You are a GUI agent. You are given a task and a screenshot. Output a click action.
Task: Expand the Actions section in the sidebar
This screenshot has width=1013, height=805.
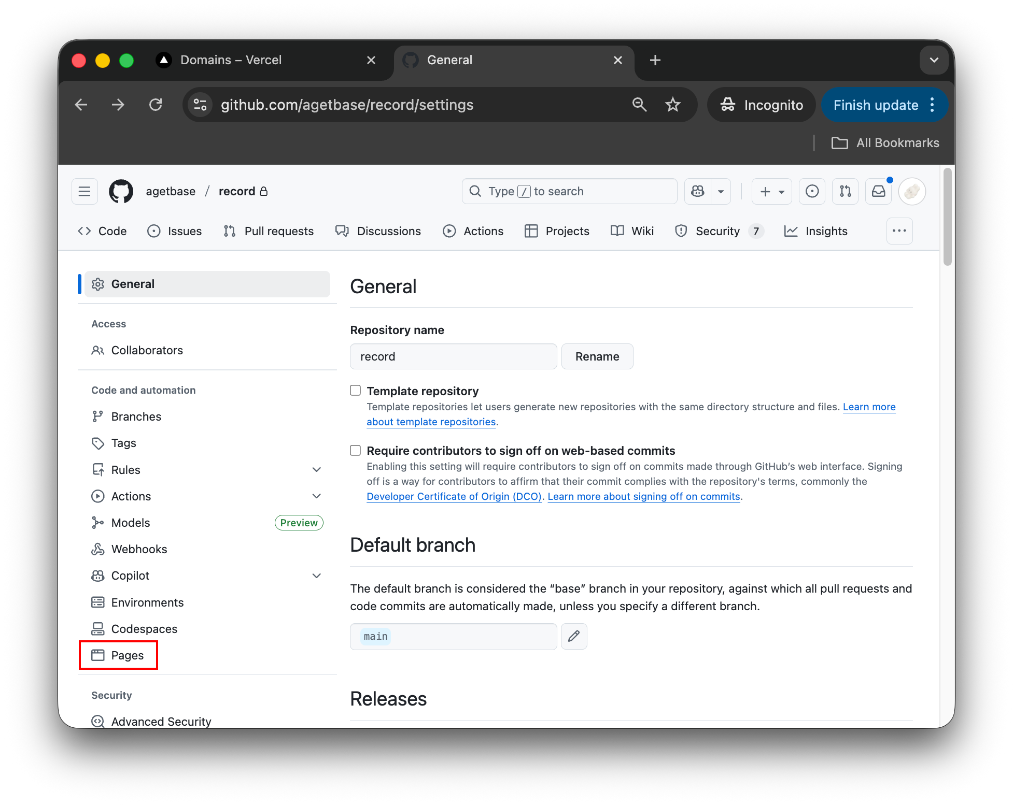(x=316, y=496)
